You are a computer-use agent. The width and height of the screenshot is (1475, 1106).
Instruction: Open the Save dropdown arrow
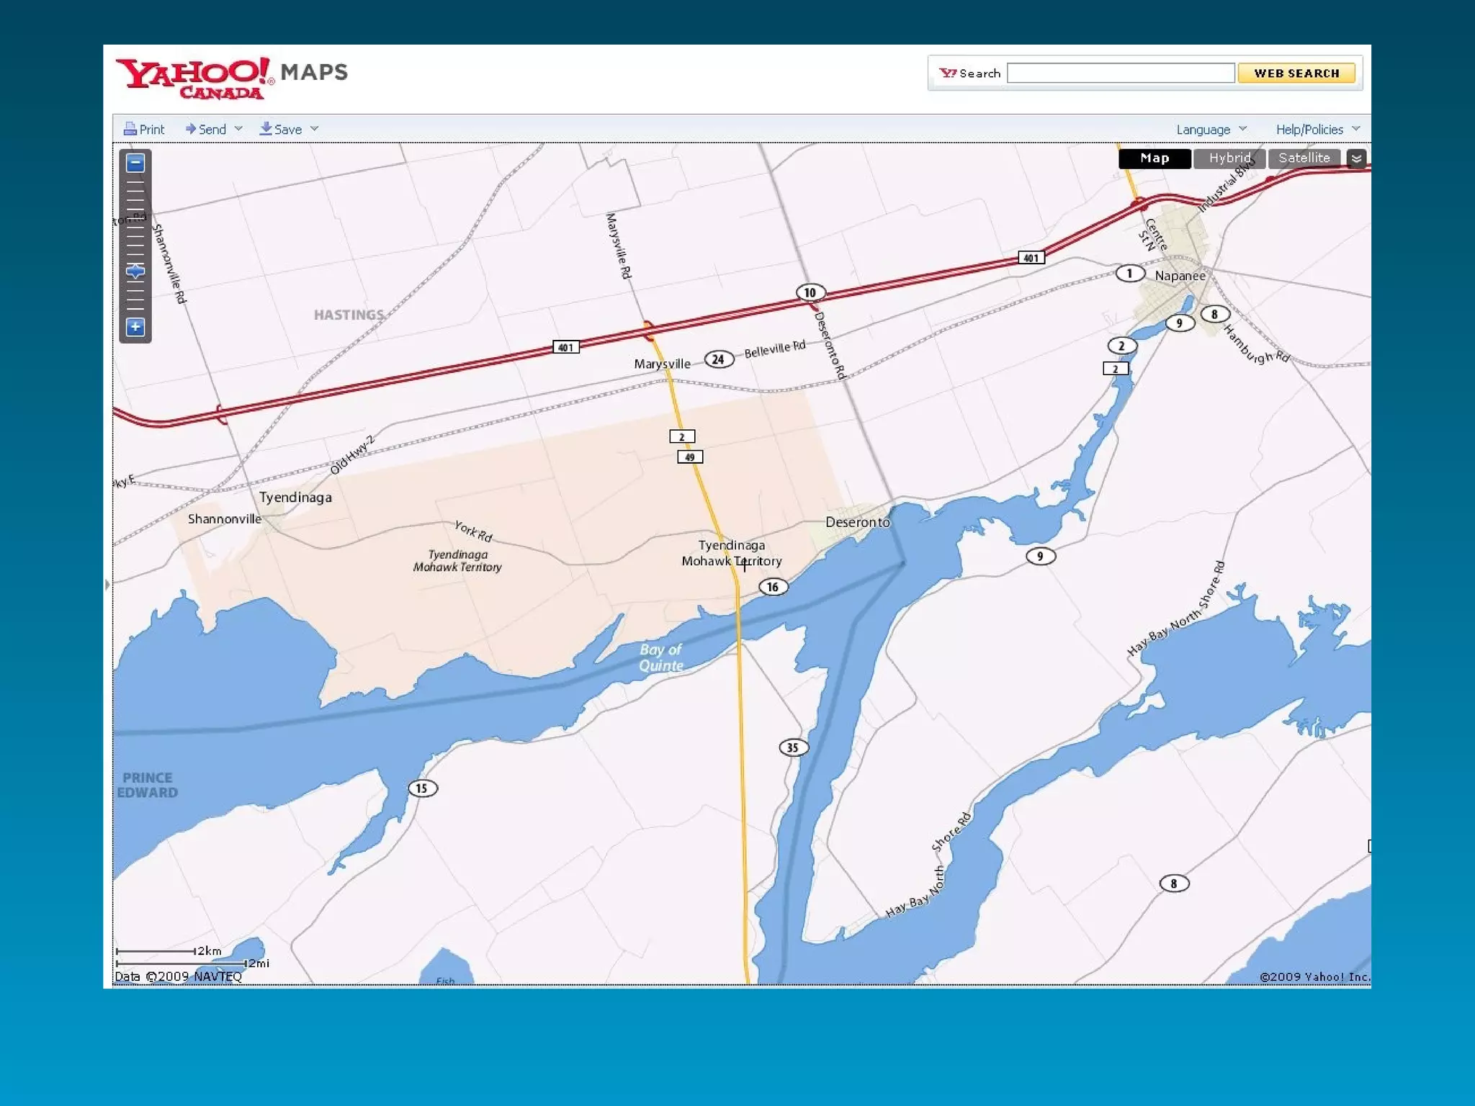(x=314, y=129)
